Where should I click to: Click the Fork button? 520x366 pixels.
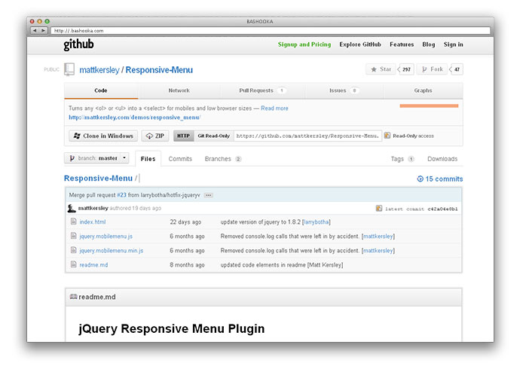(432, 69)
